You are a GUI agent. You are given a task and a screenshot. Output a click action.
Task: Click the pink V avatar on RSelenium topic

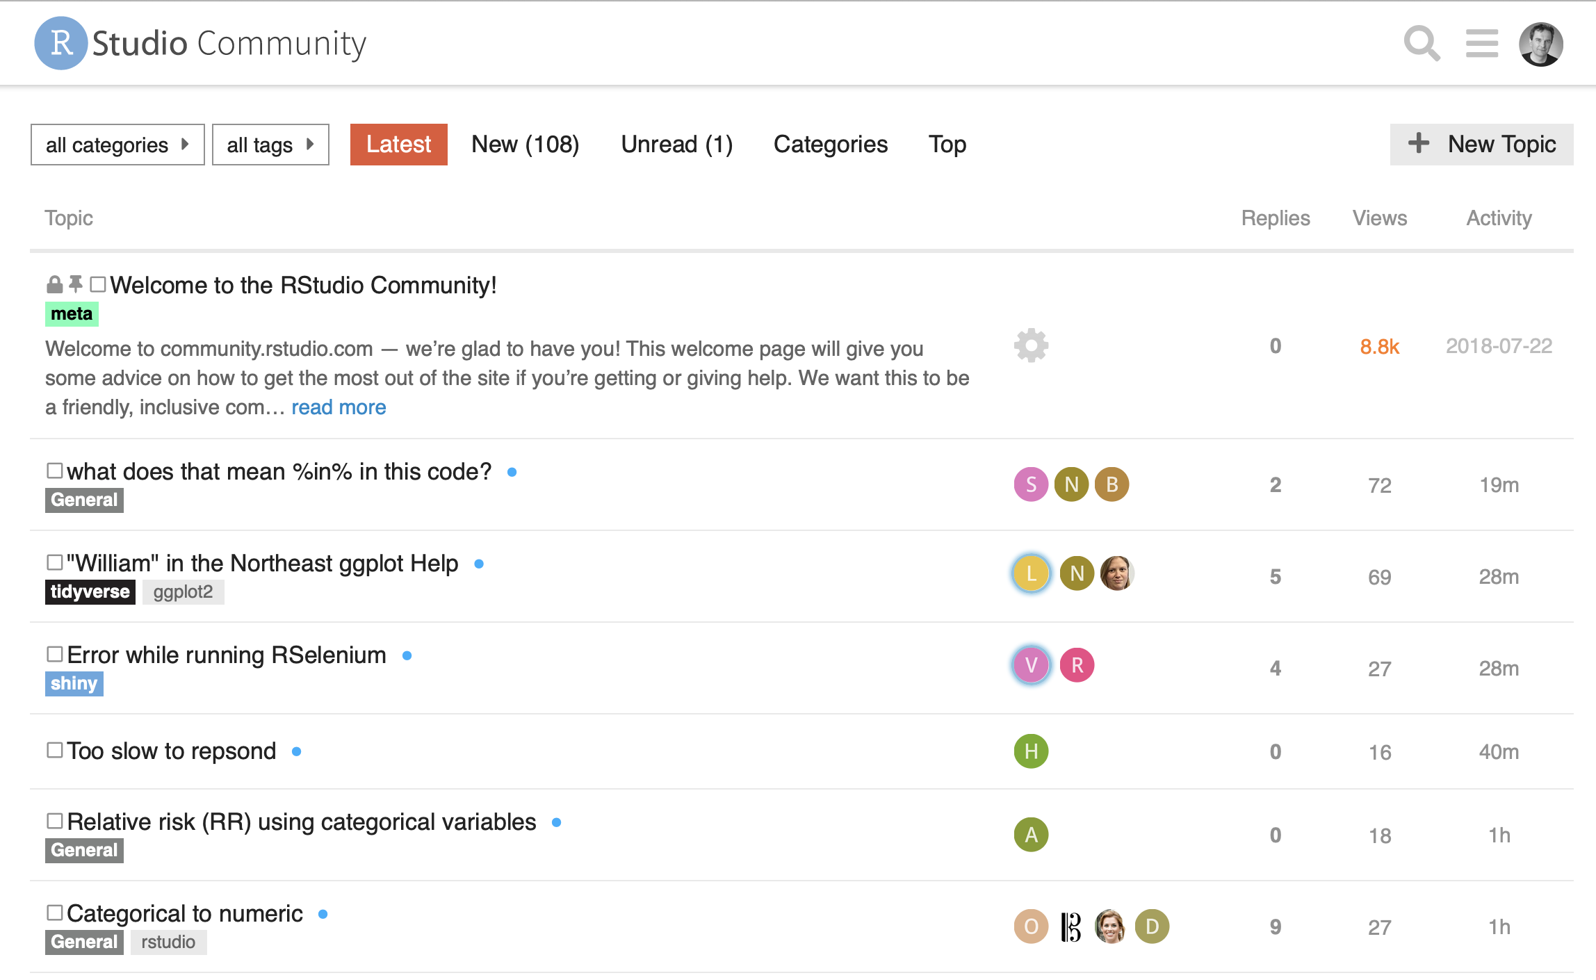[x=1031, y=665]
